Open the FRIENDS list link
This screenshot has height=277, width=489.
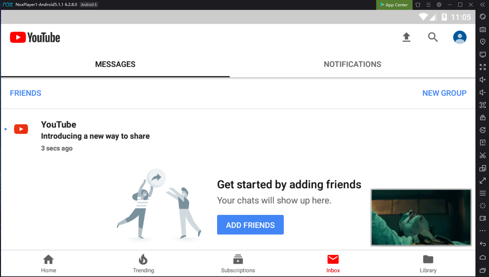tap(25, 93)
